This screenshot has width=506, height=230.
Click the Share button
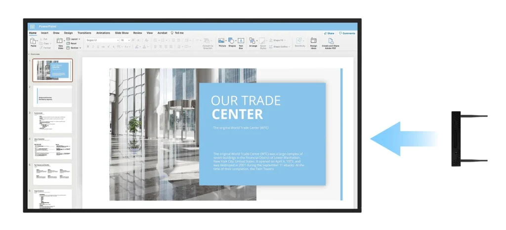329,33
